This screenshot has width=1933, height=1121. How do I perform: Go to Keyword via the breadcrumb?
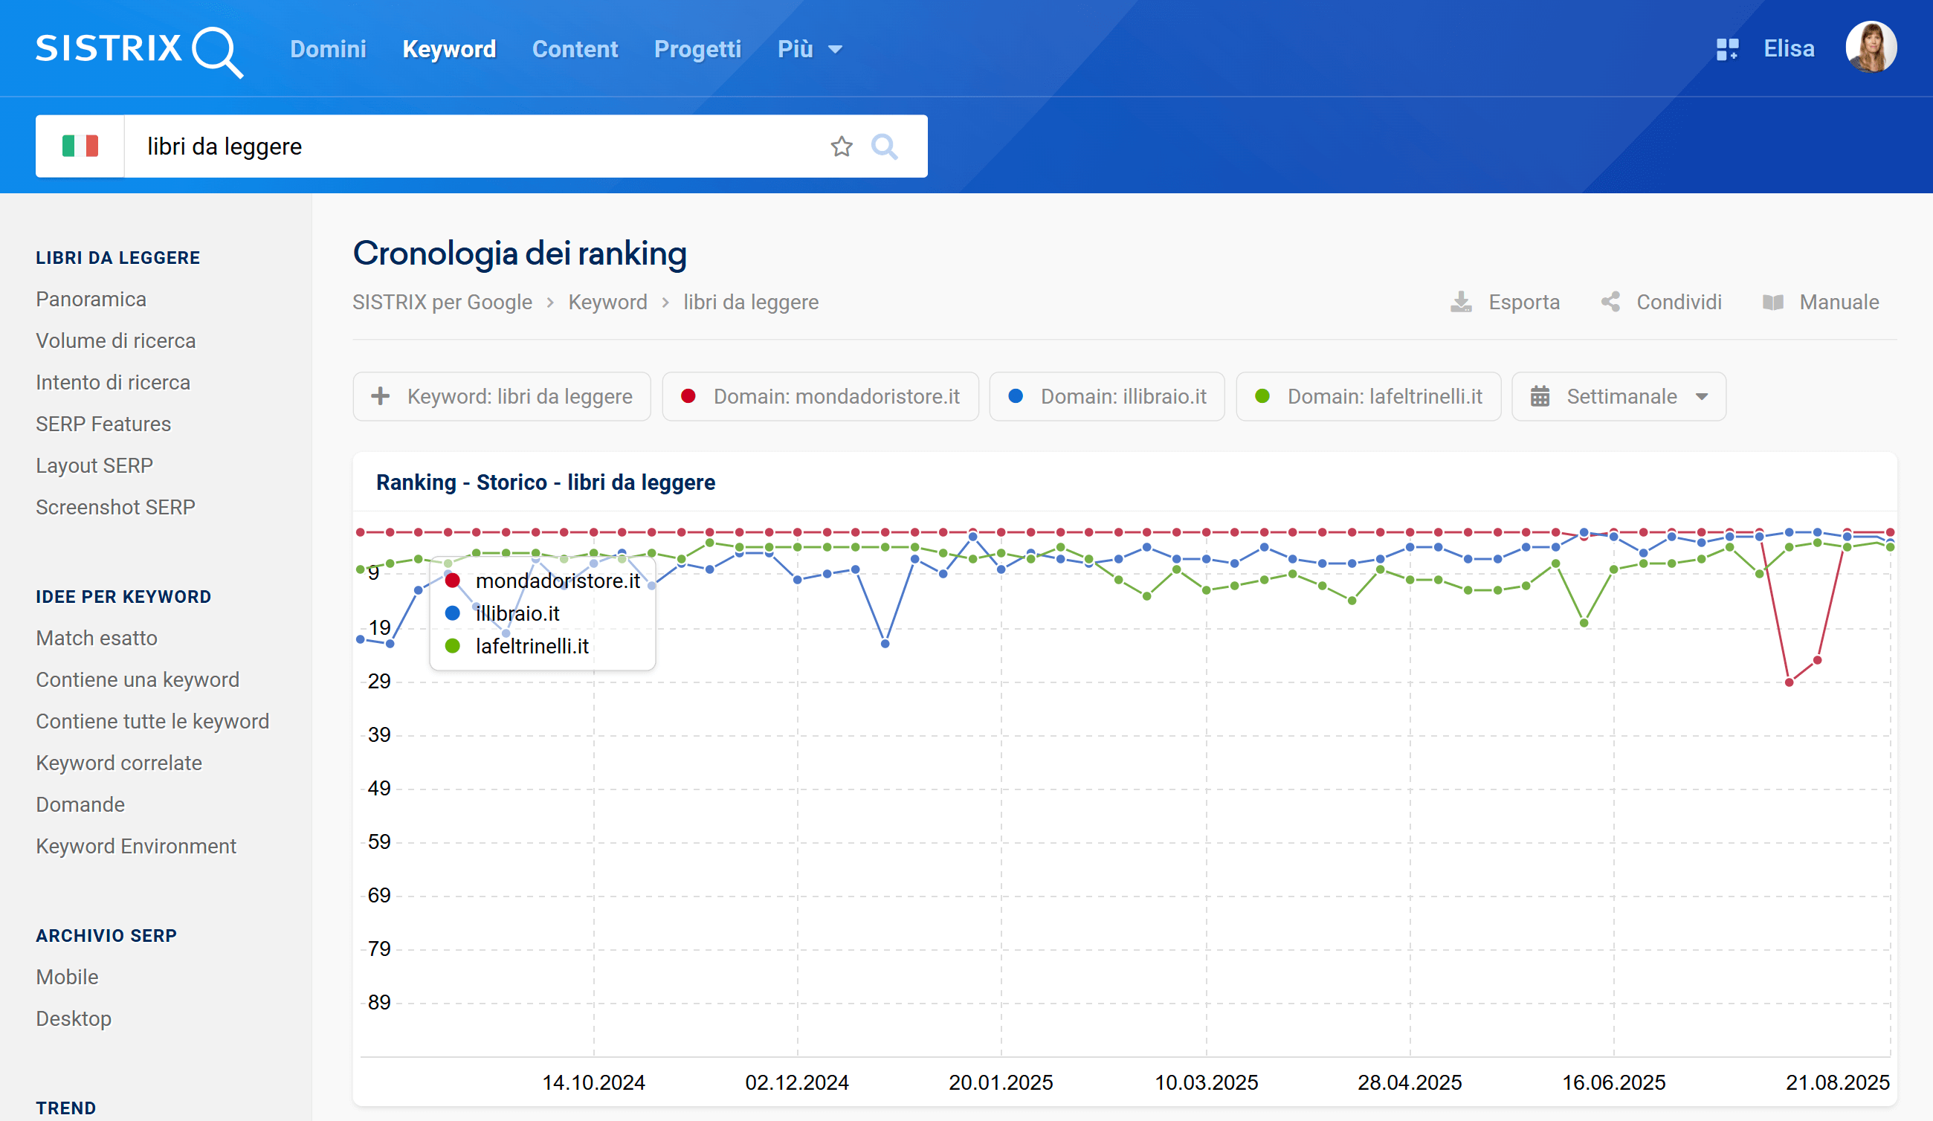pyautogui.click(x=607, y=301)
